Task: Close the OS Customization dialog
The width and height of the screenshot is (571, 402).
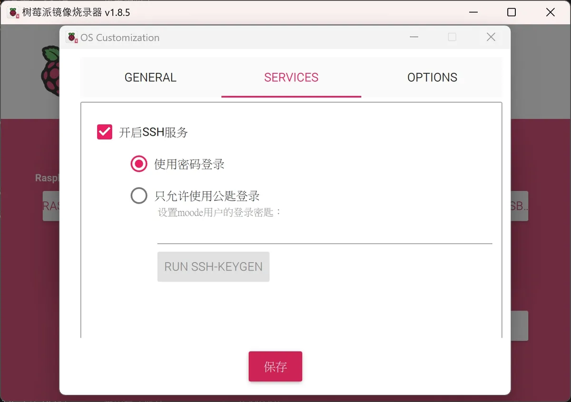Action: pos(491,37)
